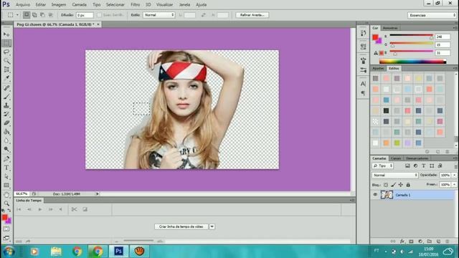Toggle lock image pixels brush icon
Screen dimensions: 459x258
393,185
